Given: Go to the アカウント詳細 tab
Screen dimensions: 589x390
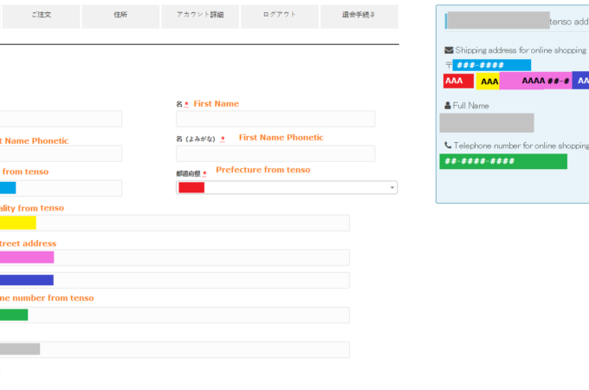Looking at the screenshot, I should tap(199, 16).
